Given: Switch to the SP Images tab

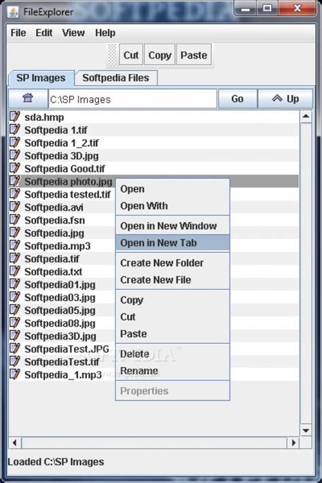Looking at the screenshot, I should pyautogui.click(x=41, y=78).
